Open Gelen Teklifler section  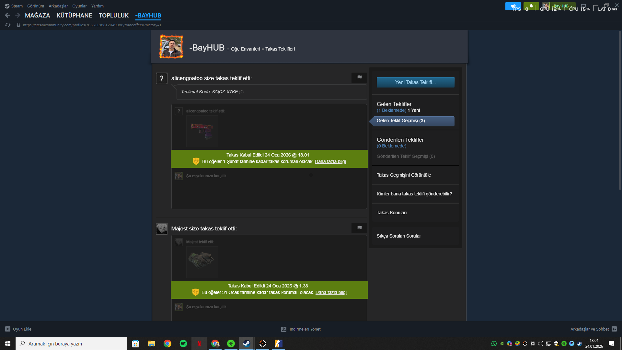394,104
